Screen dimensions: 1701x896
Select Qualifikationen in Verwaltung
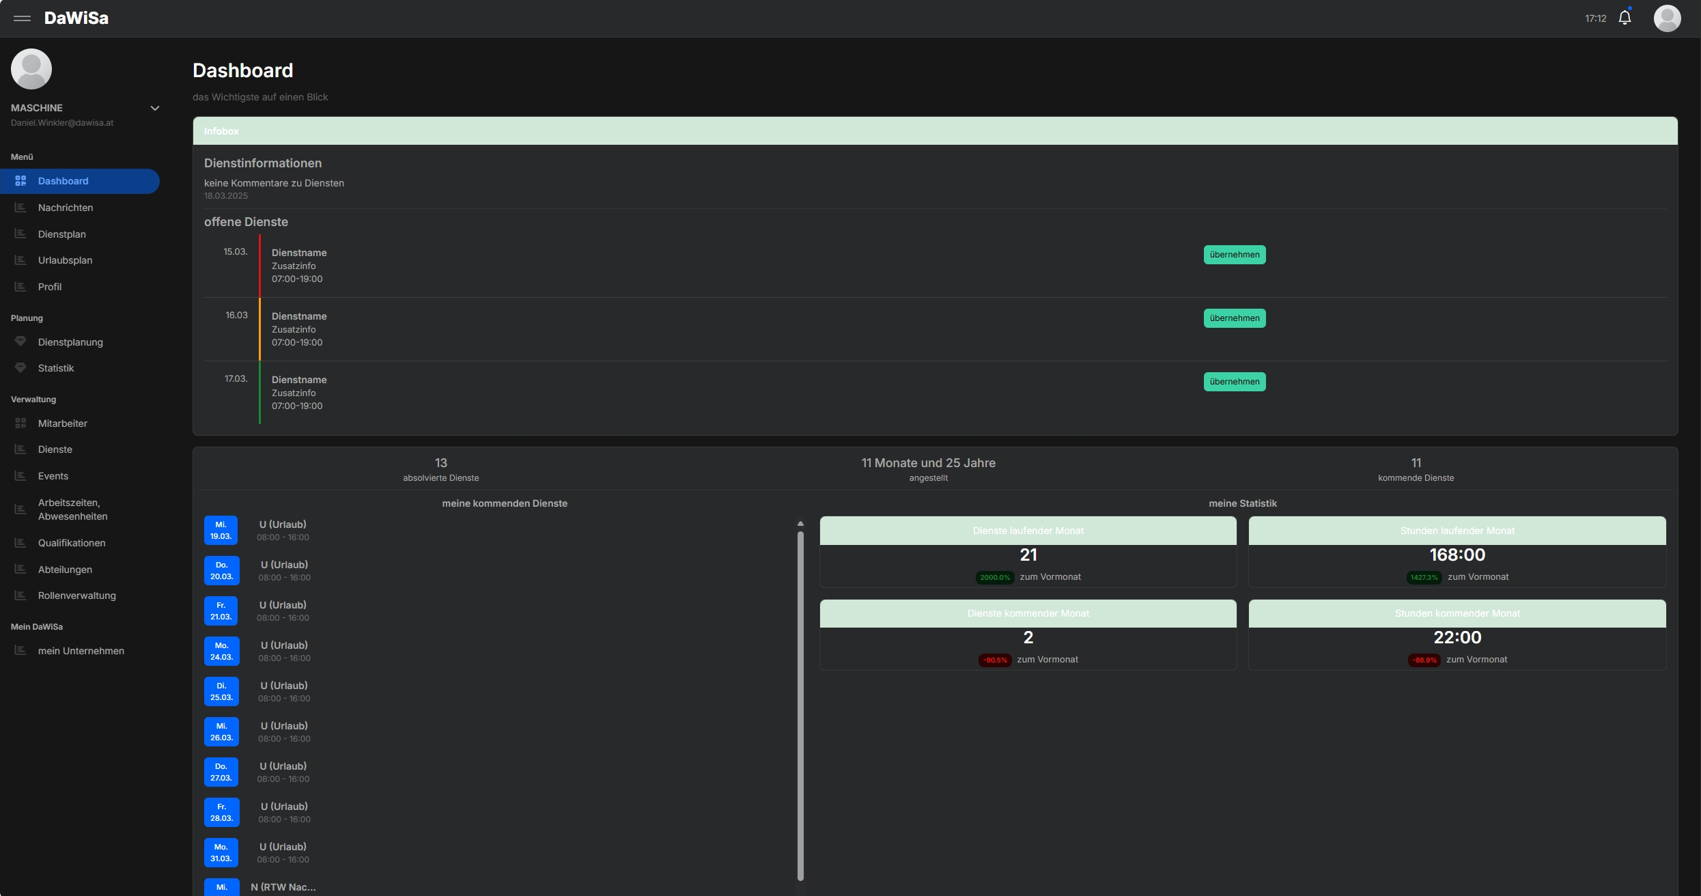tap(72, 543)
